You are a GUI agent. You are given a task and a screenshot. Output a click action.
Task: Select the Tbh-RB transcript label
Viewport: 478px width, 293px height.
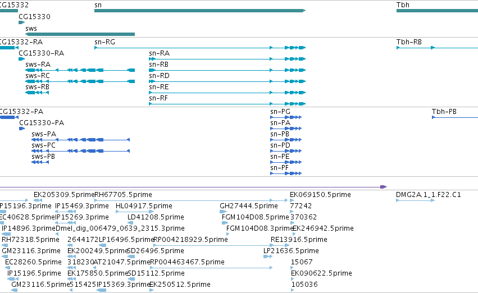(x=409, y=42)
